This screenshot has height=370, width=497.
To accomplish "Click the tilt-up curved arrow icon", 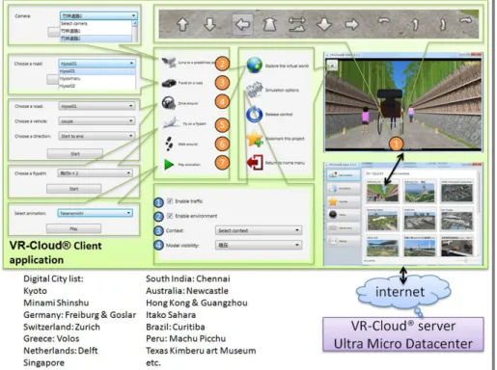I will point(415,24).
